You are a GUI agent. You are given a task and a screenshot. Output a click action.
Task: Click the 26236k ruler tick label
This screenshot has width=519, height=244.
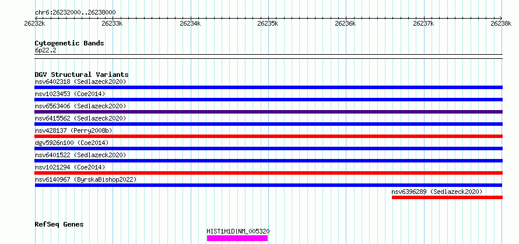pyautogui.click(x=346, y=23)
